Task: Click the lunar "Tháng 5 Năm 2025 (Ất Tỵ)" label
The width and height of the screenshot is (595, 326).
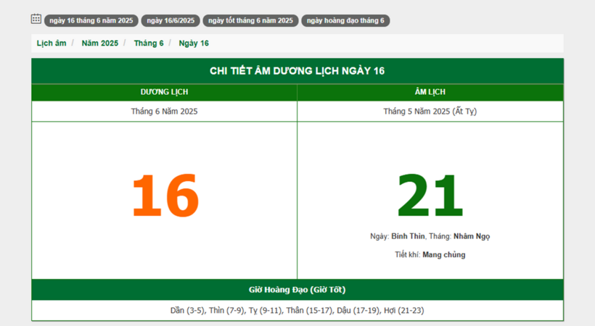Action: point(430,112)
